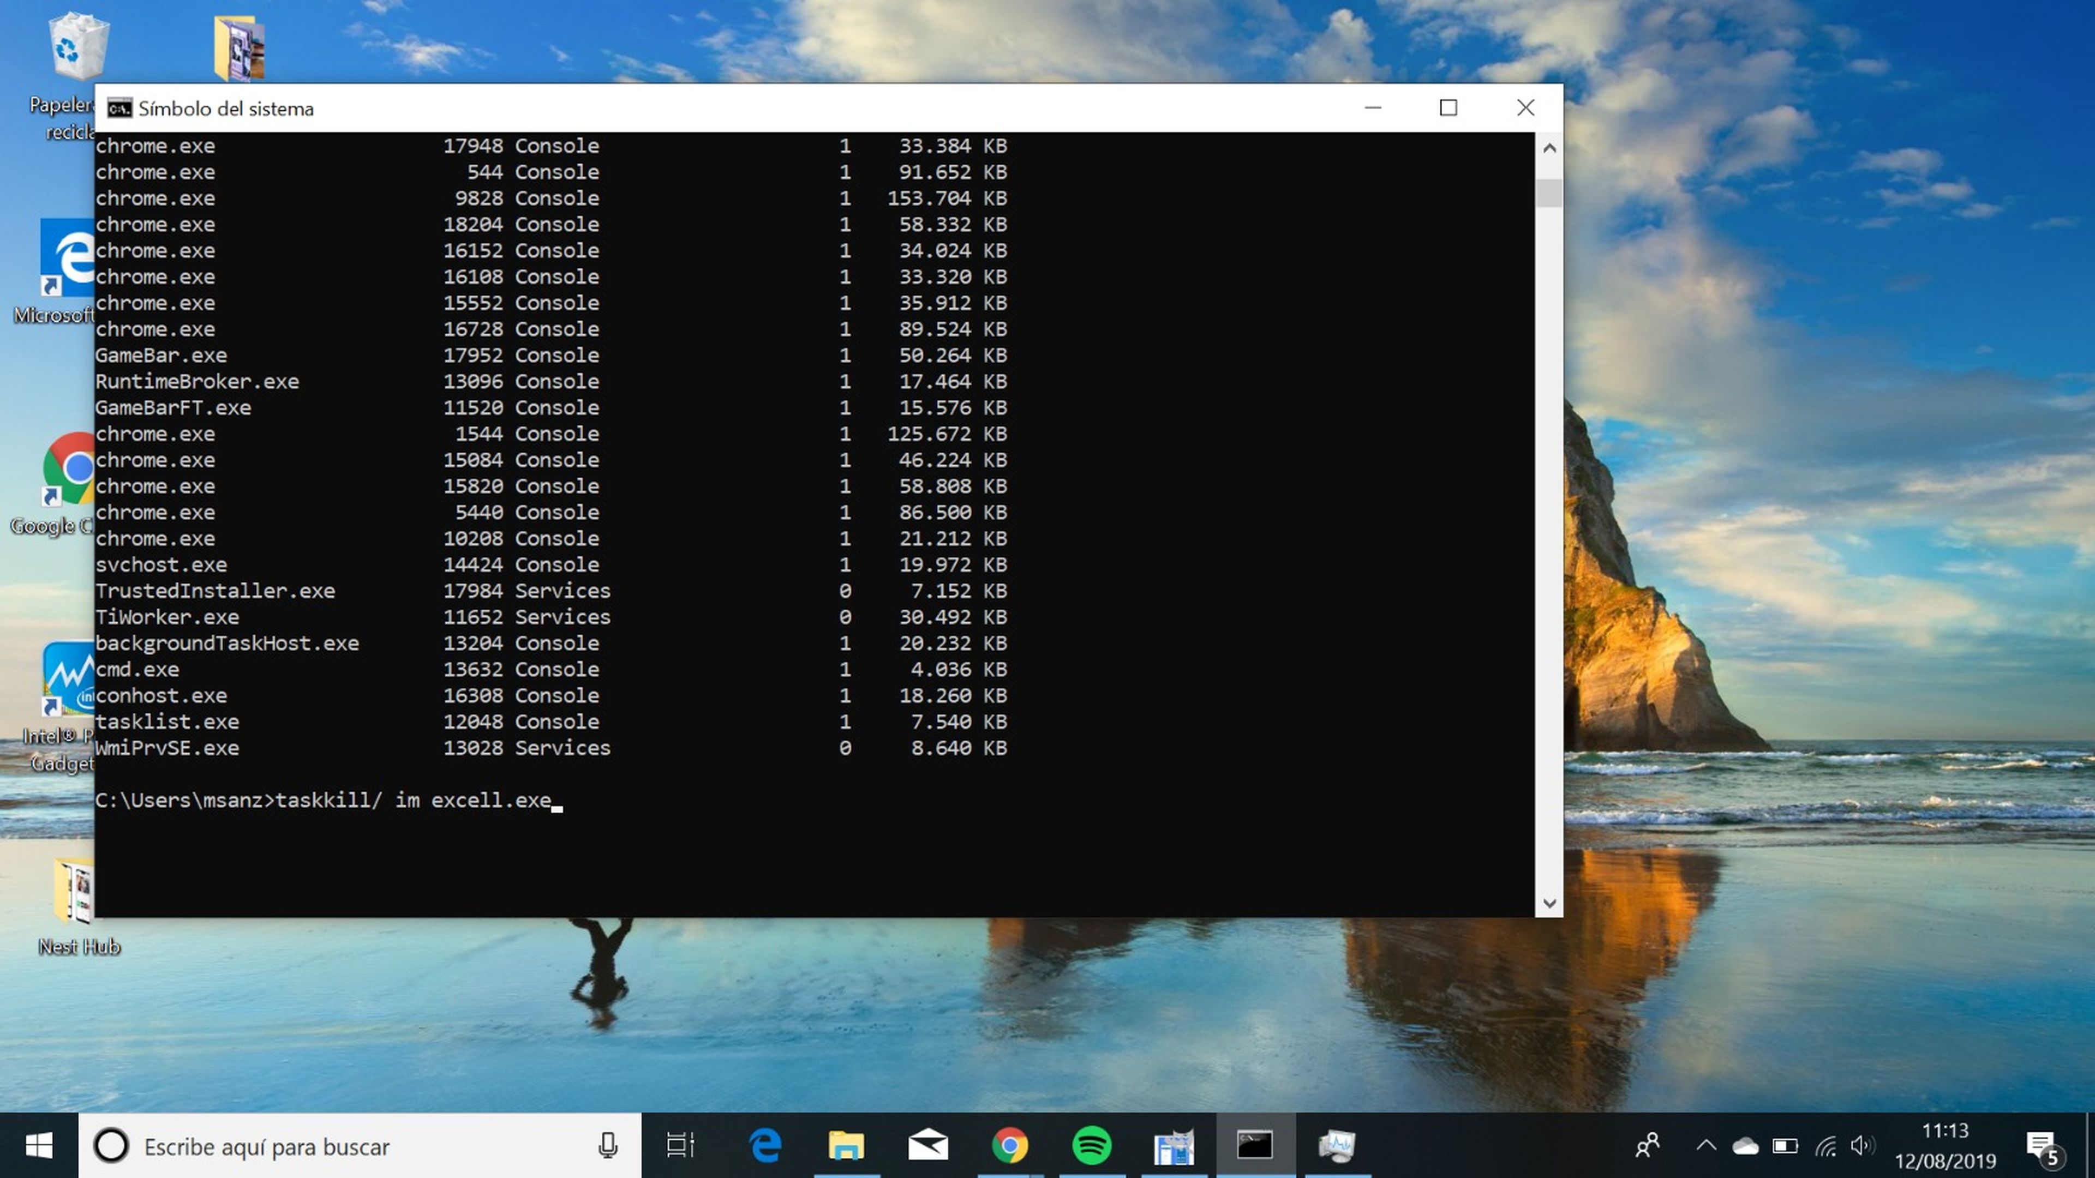Viewport: 2095px width, 1178px height.
Task: Click the PID '13028' of WmiPrvSE.exe
Action: (472, 748)
